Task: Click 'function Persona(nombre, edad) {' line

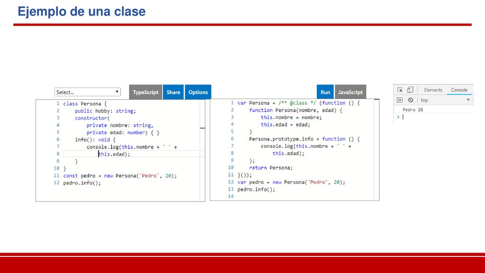Action: (296, 110)
